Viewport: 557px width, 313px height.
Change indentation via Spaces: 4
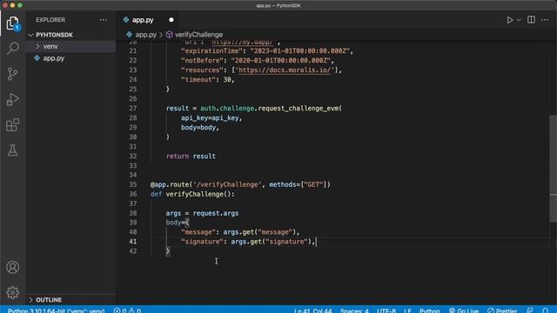354,310
